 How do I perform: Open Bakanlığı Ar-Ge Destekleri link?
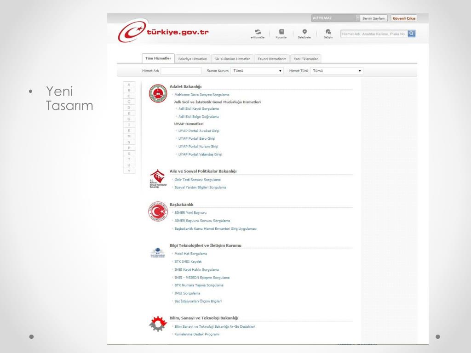click(x=215, y=327)
